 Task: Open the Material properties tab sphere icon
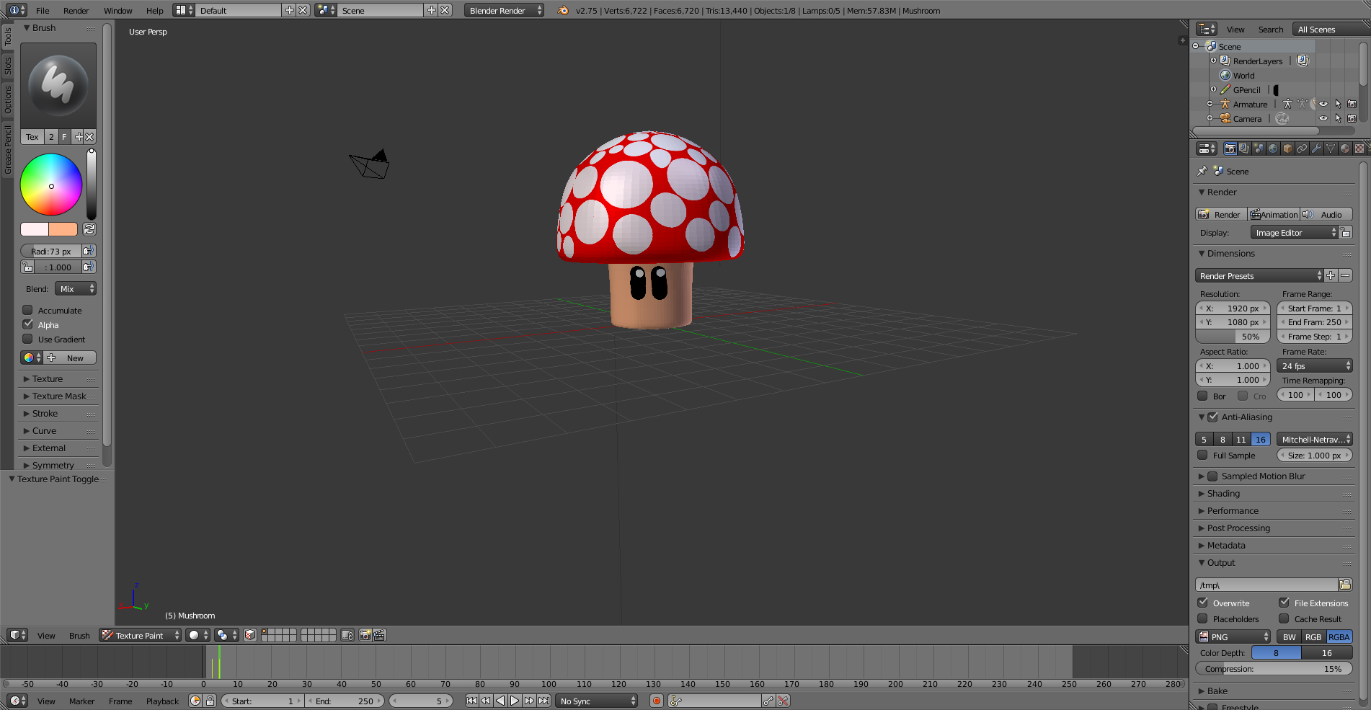coord(1345,148)
